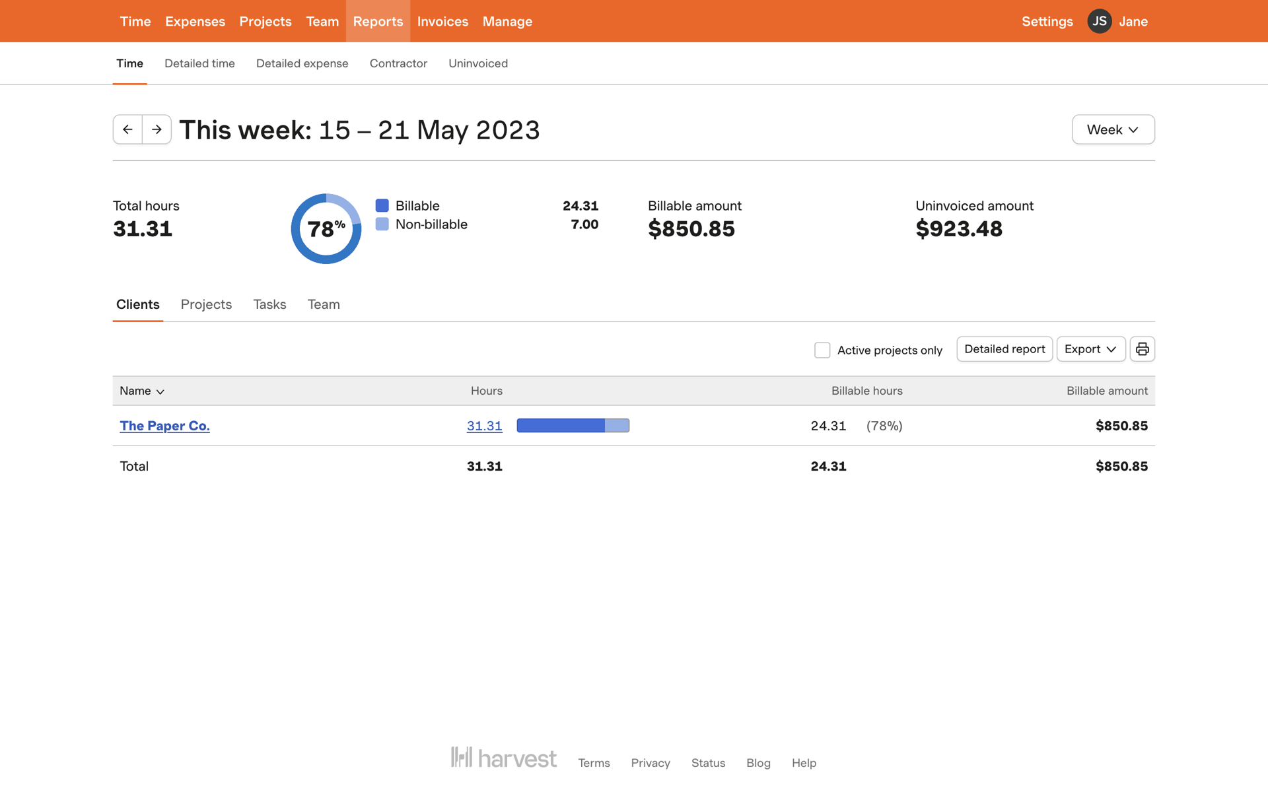Click the Total row label
This screenshot has height=792, width=1268.
click(x=134, y=466)
